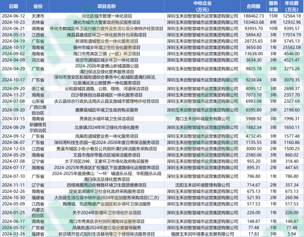The height and width of the screenshot is (237, 304).
Task: Select project 鹿寨县城区环境卫生政府购买服务
Action: pyautogui.click(x=107, y=110)
